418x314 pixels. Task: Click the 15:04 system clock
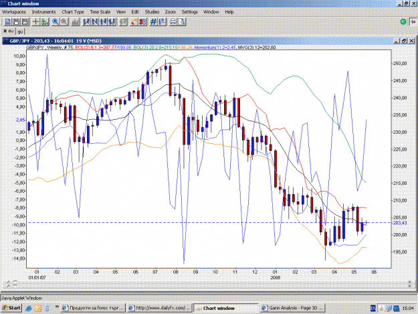coord(408,308)
